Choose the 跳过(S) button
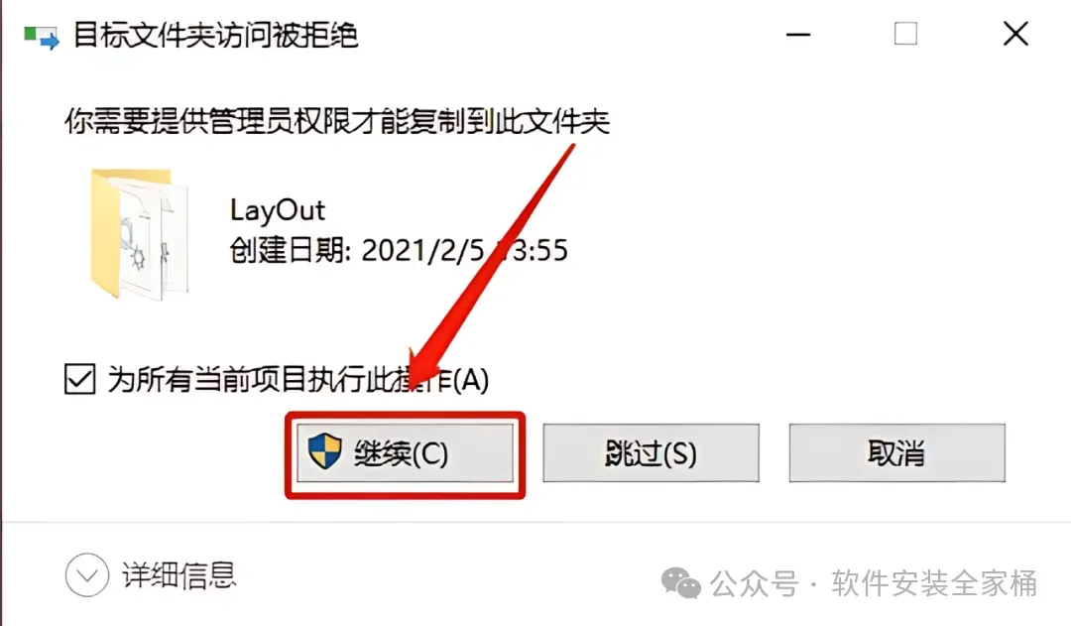The height and width of the screenshot is (626, 1071). [x=651, y=453]
